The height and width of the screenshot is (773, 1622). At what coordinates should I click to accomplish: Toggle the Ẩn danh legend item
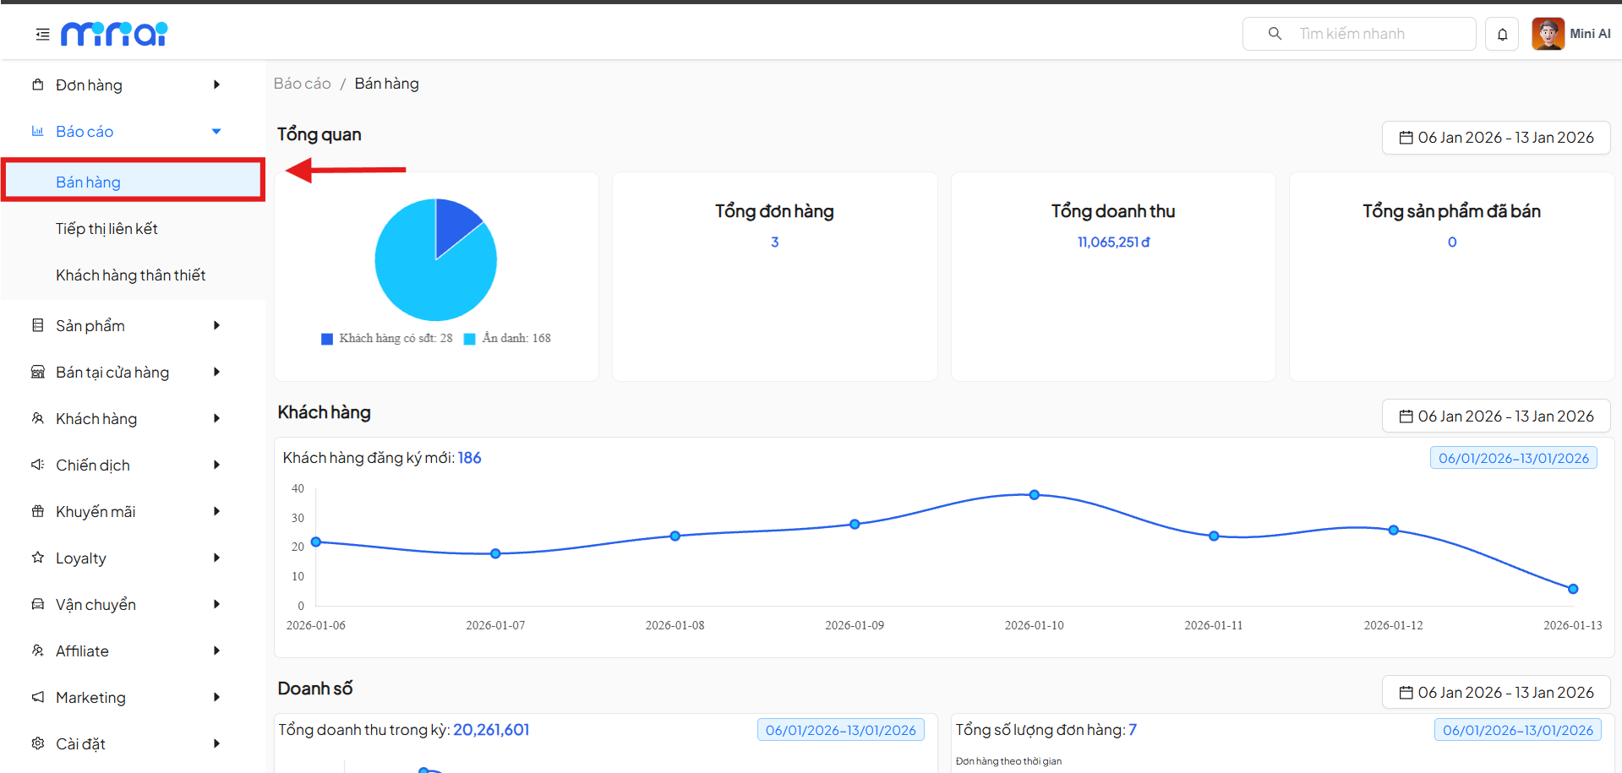[508, 339]
